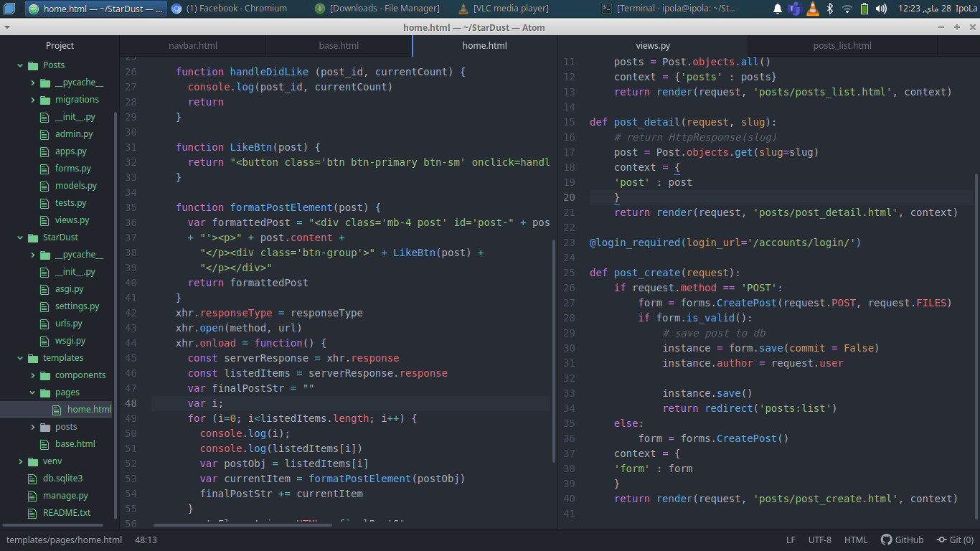Click the UTF-8 encoding selector

coord(819,540)
